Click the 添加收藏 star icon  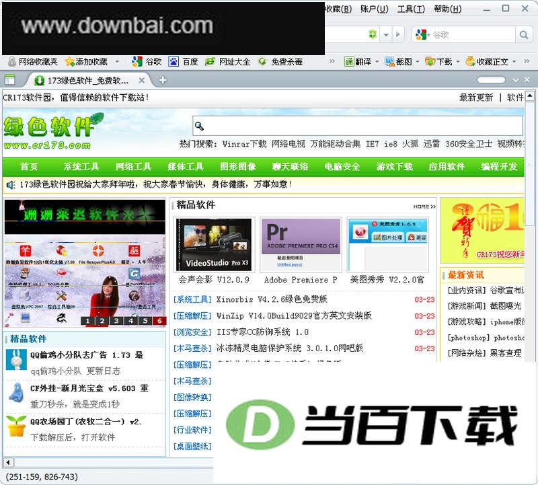pos(70,62)
